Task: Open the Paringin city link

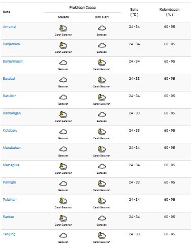Action: [x=9, y=182]
